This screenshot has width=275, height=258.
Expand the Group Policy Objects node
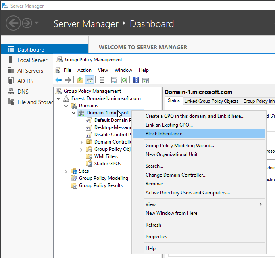pos(81,150)
